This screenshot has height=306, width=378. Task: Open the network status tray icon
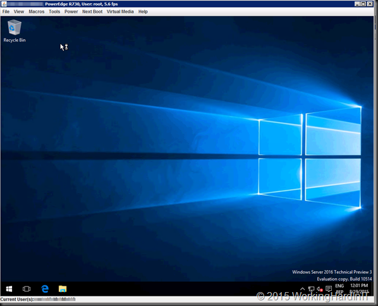click(311, 289)
